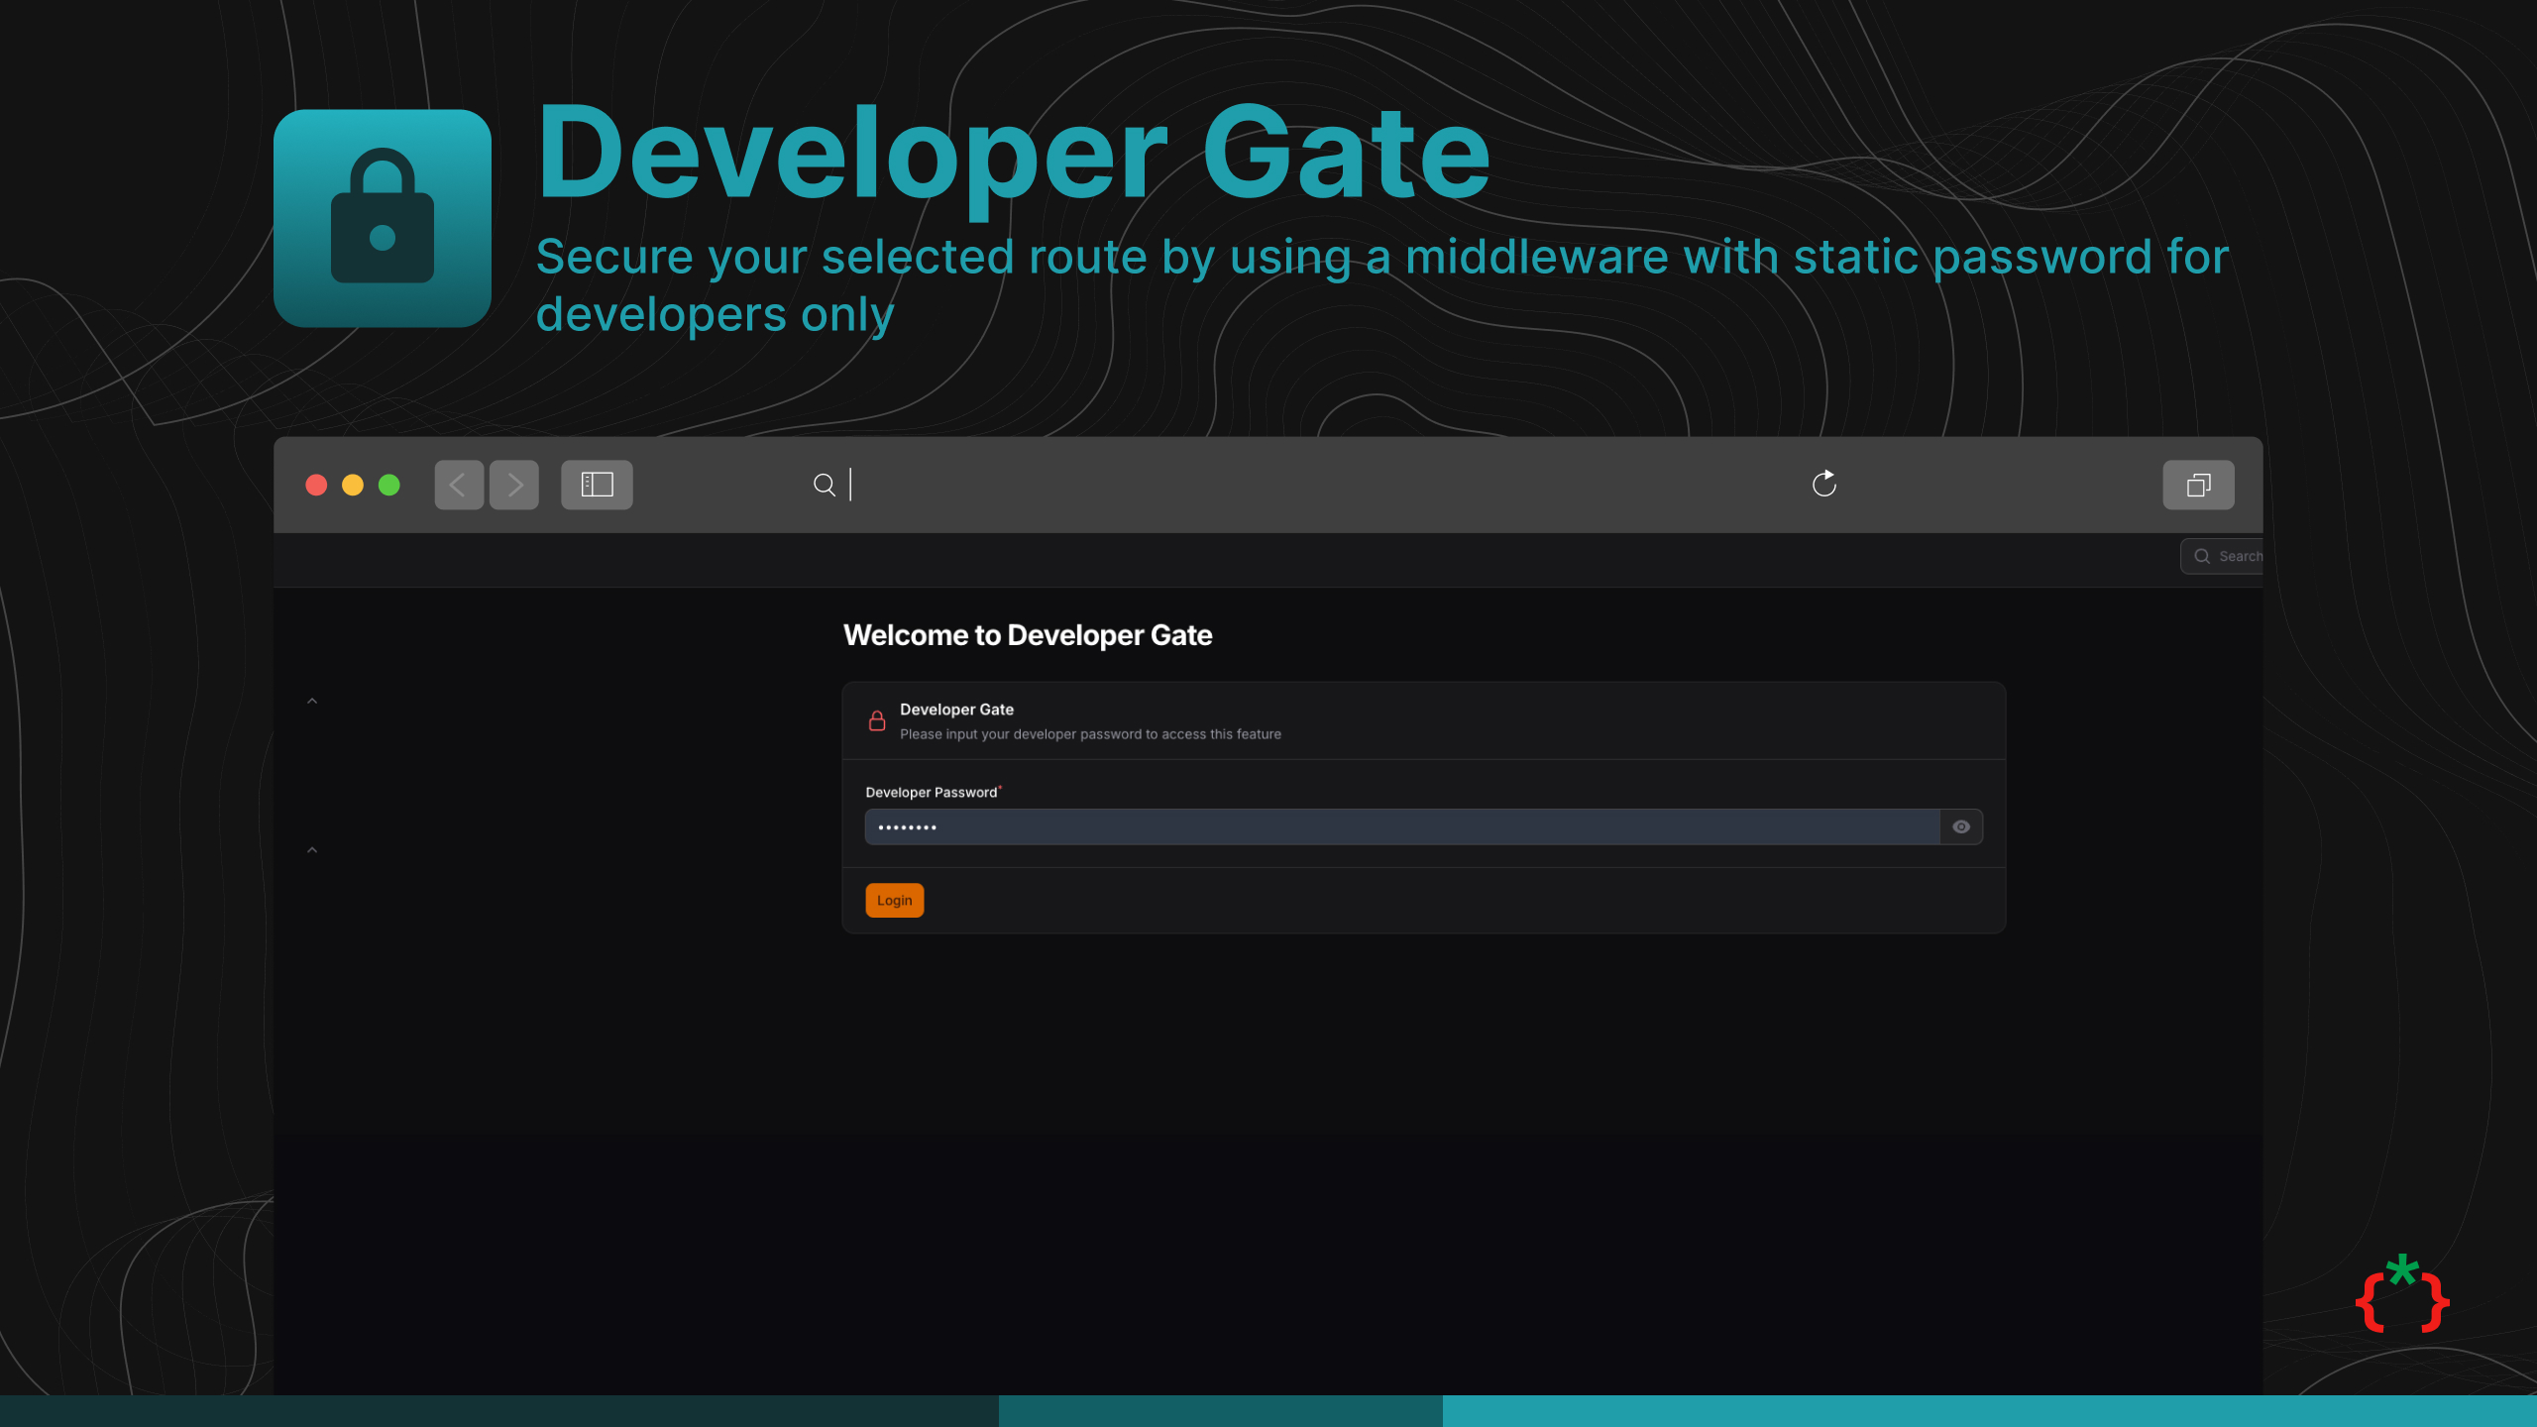The height and width of the screenshot is (1427, 2537).
Task: Reload the page with refresh icon
Action: click(x=1823, y=484)
